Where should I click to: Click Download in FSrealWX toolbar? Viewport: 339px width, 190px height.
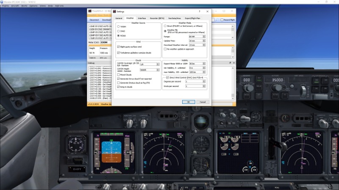click(x=106, y=20)
